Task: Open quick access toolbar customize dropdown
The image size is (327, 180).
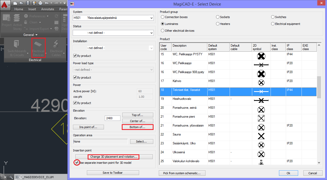Action: click(65, 3)
